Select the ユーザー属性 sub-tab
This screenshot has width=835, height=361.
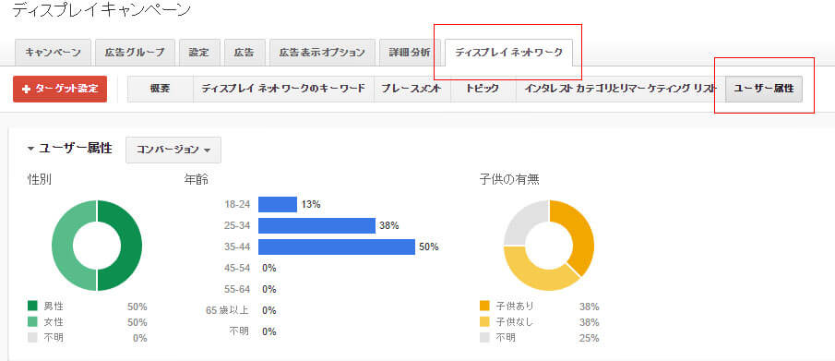pyautogui.click(x=764, y=89)
